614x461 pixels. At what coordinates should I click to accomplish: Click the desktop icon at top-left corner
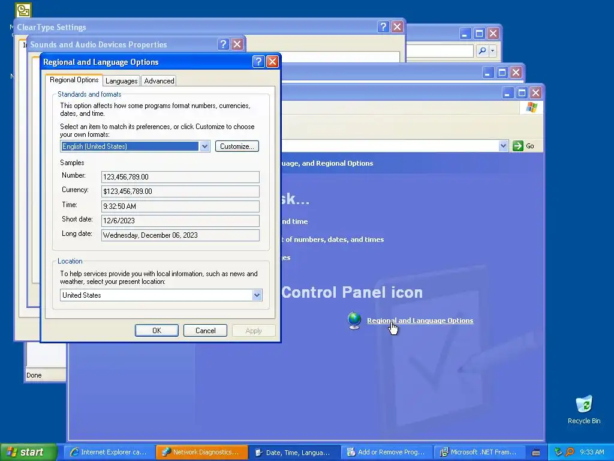pos(23,10)
